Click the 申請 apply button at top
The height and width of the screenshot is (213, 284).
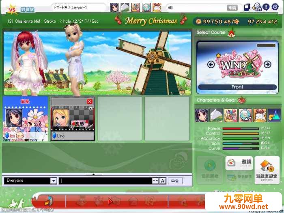232,8
